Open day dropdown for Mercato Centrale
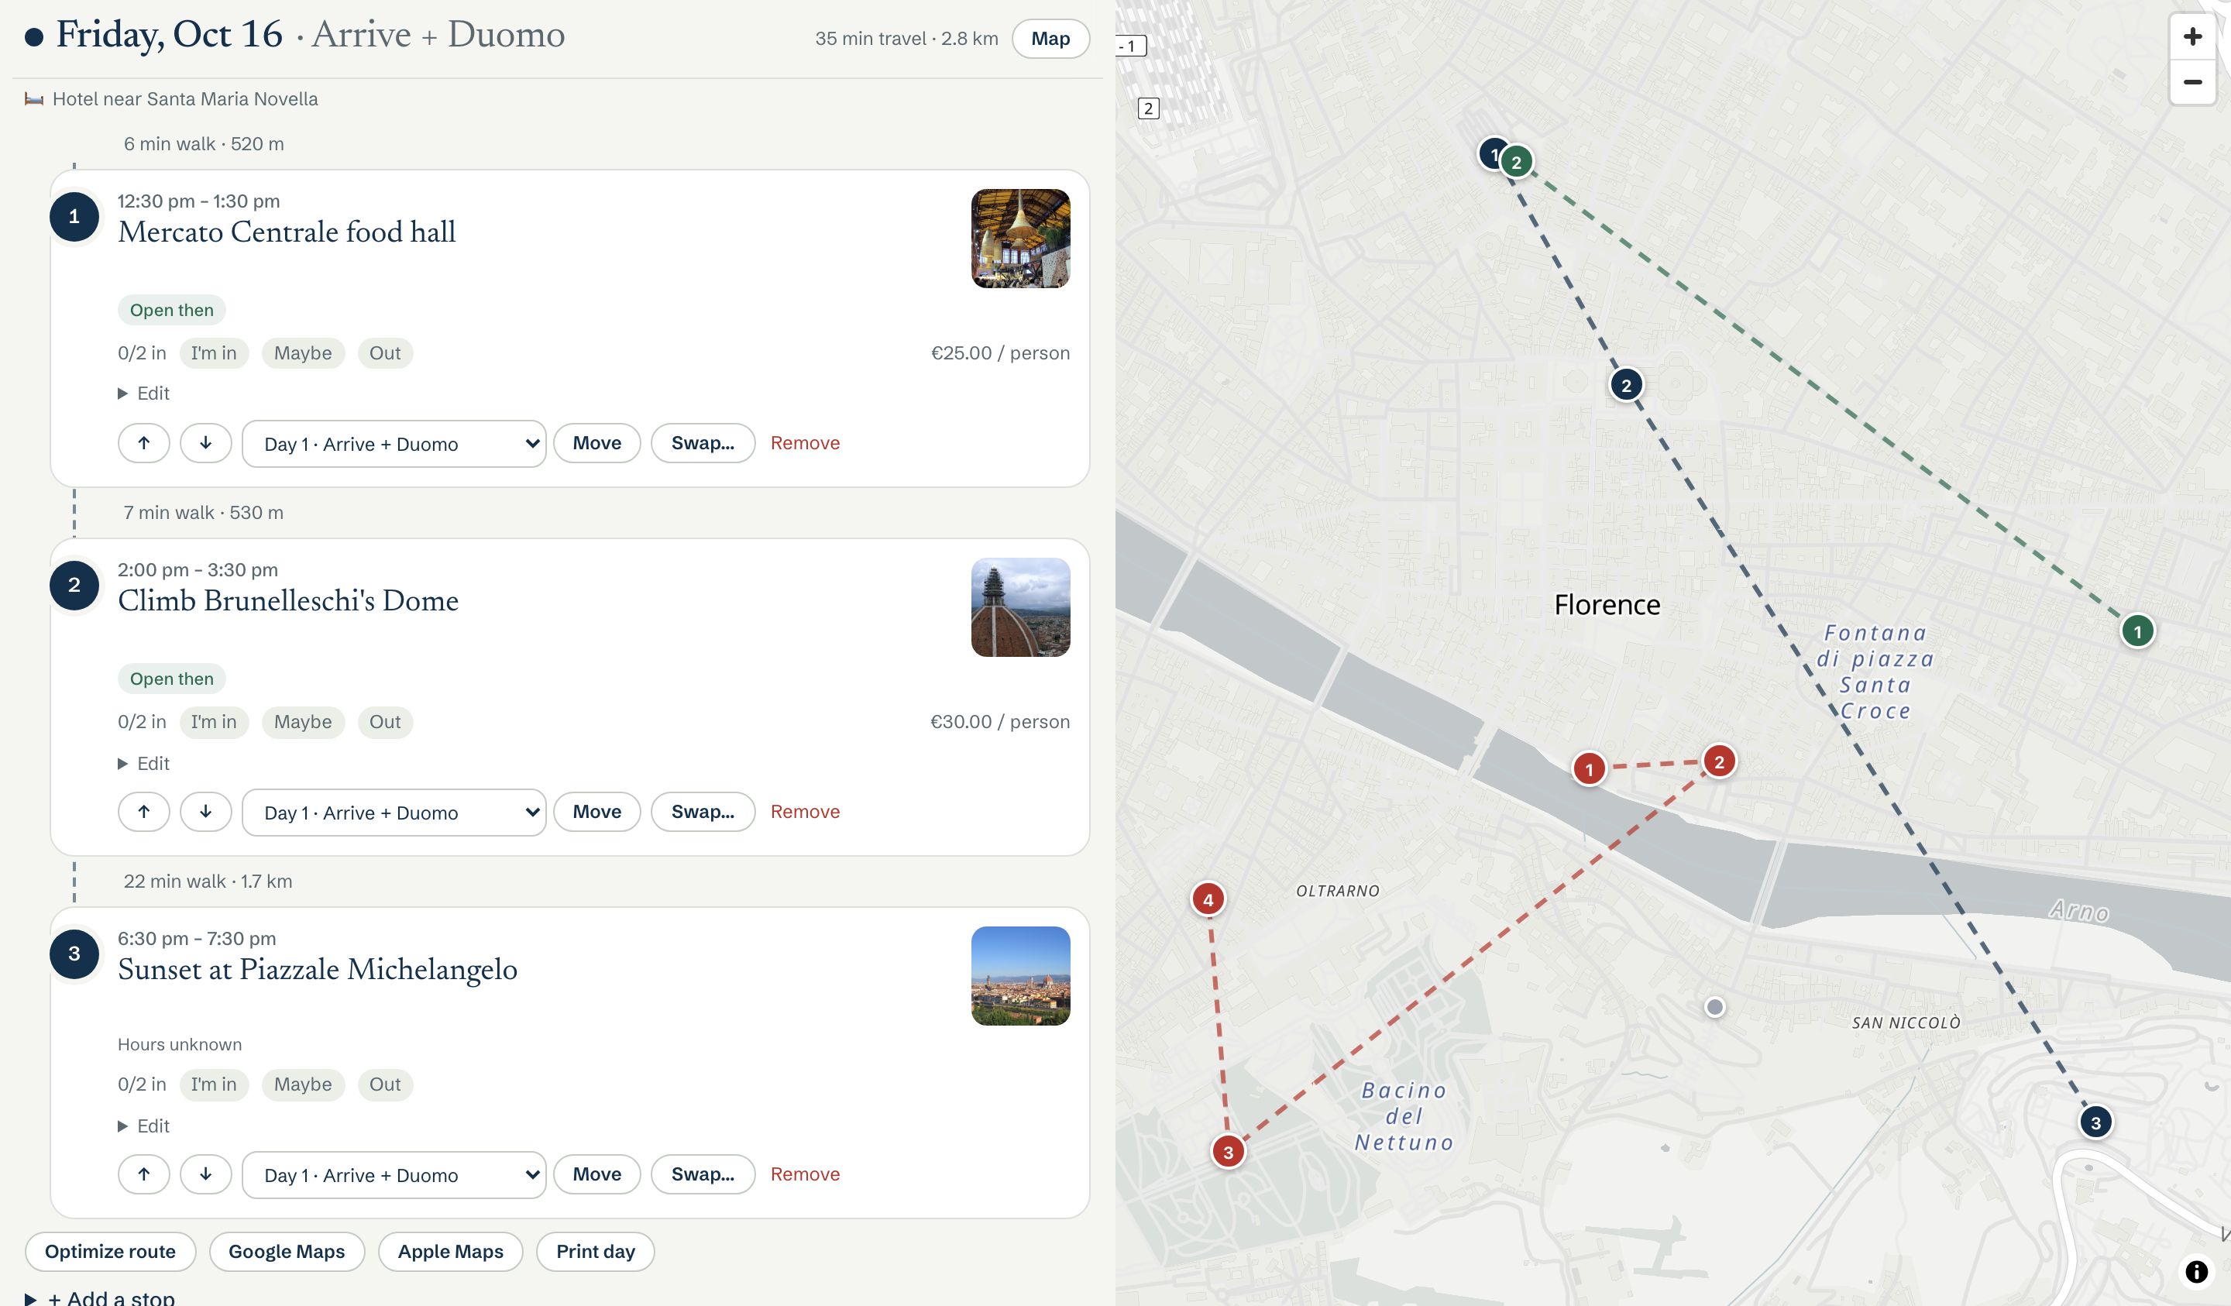The height and width of the screenshot is (1306, 2231). (x=393, y=444)
